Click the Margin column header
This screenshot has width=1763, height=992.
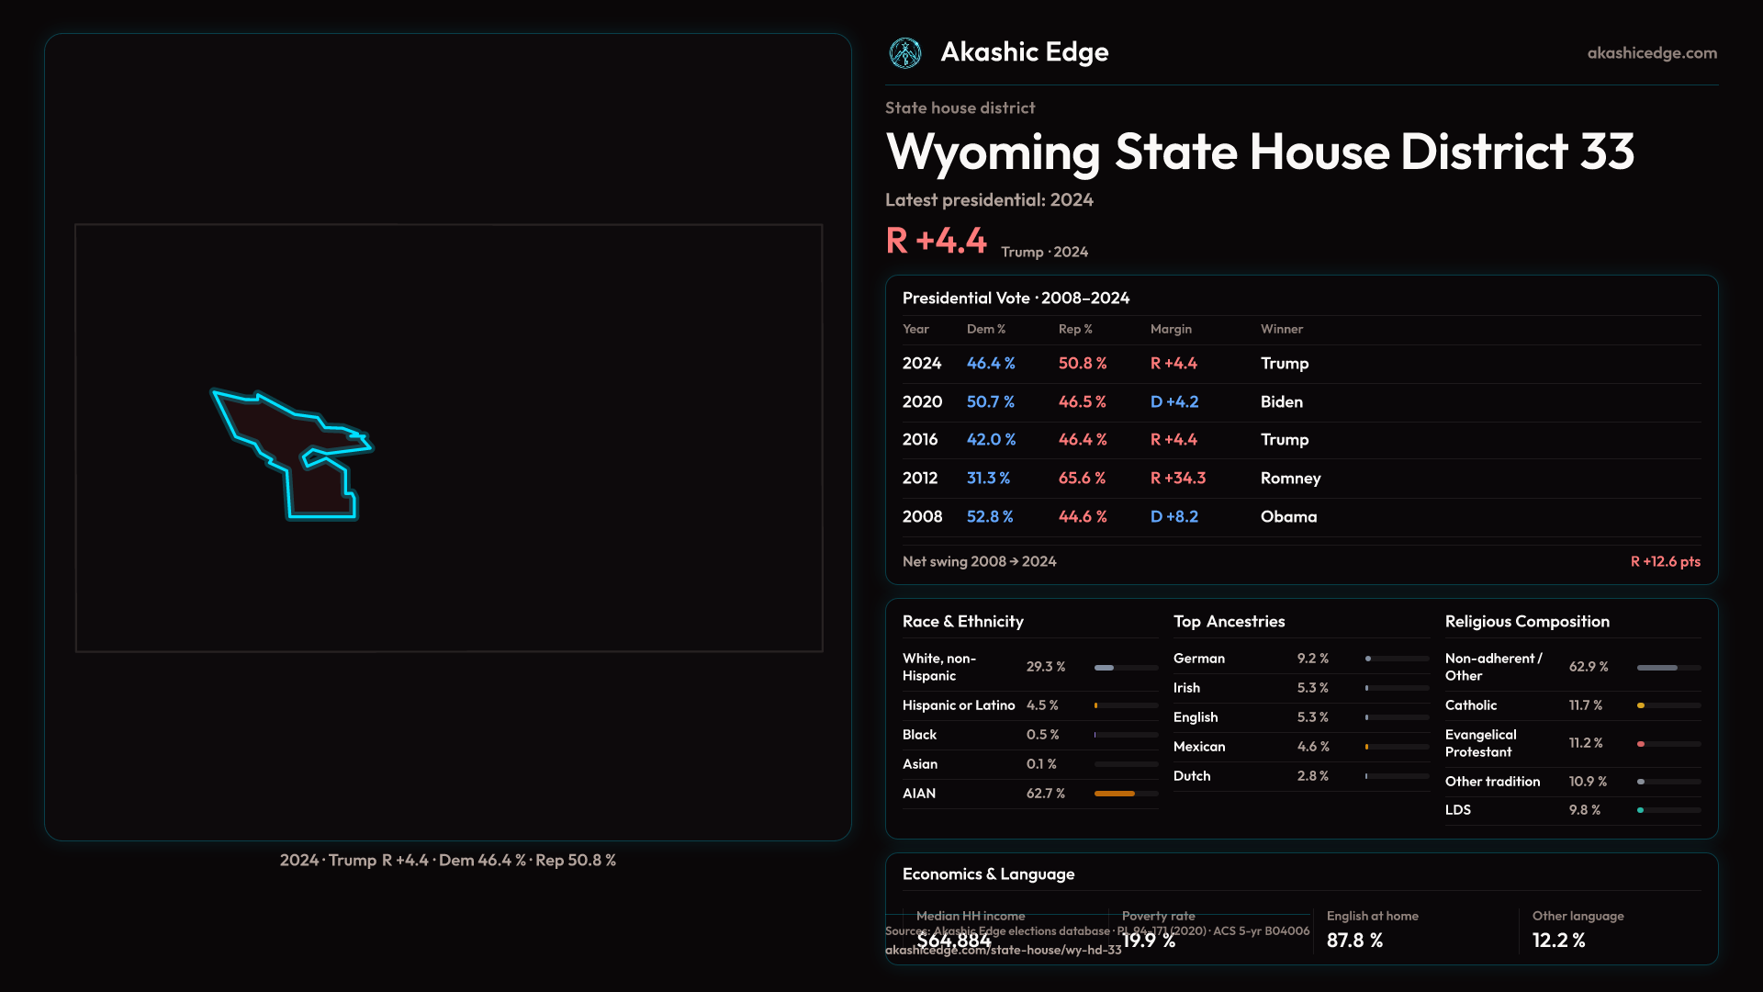(1171, 329)
